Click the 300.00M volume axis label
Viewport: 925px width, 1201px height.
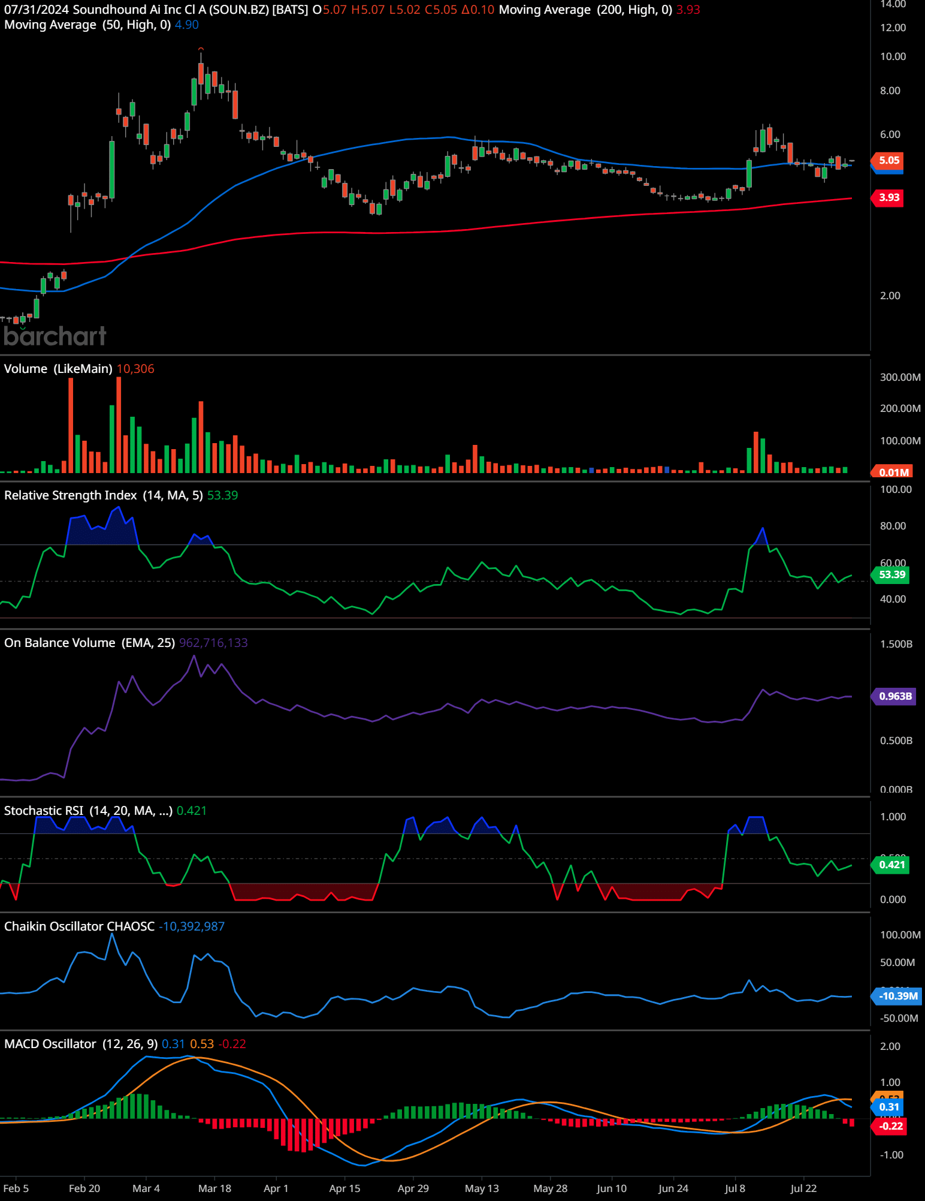point(900,377)
